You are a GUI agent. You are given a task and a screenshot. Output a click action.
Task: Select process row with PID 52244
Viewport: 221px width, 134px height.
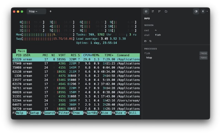76,101
